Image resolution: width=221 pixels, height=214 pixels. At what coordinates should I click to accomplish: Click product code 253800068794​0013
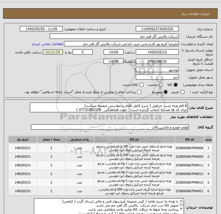pyautogui.click(x=189, y=182)
